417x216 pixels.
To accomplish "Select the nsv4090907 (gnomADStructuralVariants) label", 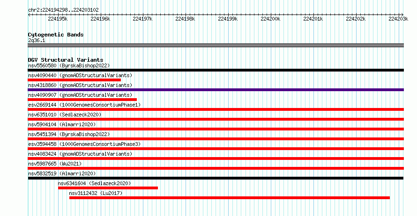I will point(80,95).
